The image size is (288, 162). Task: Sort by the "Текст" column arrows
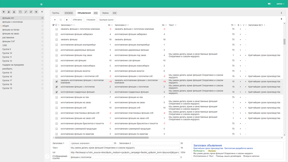pos(176,25)
